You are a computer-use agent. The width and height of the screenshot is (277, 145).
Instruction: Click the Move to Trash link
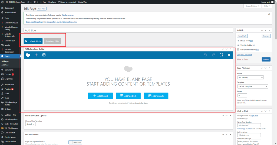242,59
